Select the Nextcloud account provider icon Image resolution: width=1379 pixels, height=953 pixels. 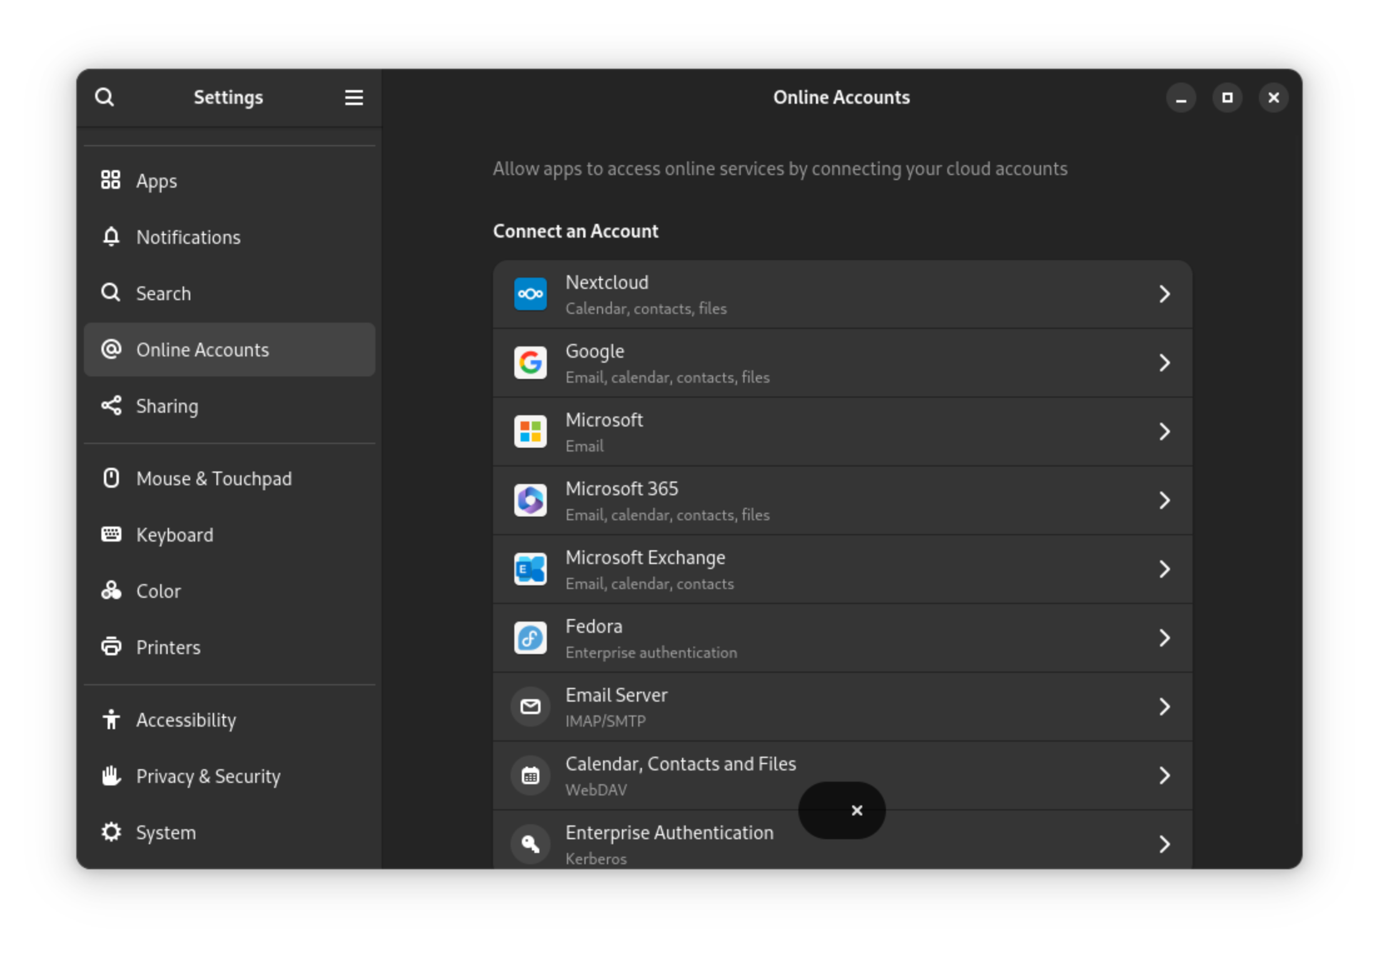tap(530, 293)
